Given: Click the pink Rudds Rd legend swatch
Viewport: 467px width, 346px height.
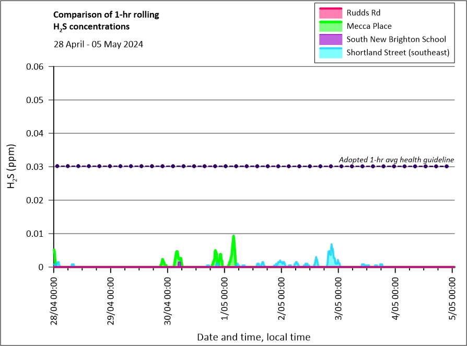Looking at the screenshot, I should coord(329,13).
